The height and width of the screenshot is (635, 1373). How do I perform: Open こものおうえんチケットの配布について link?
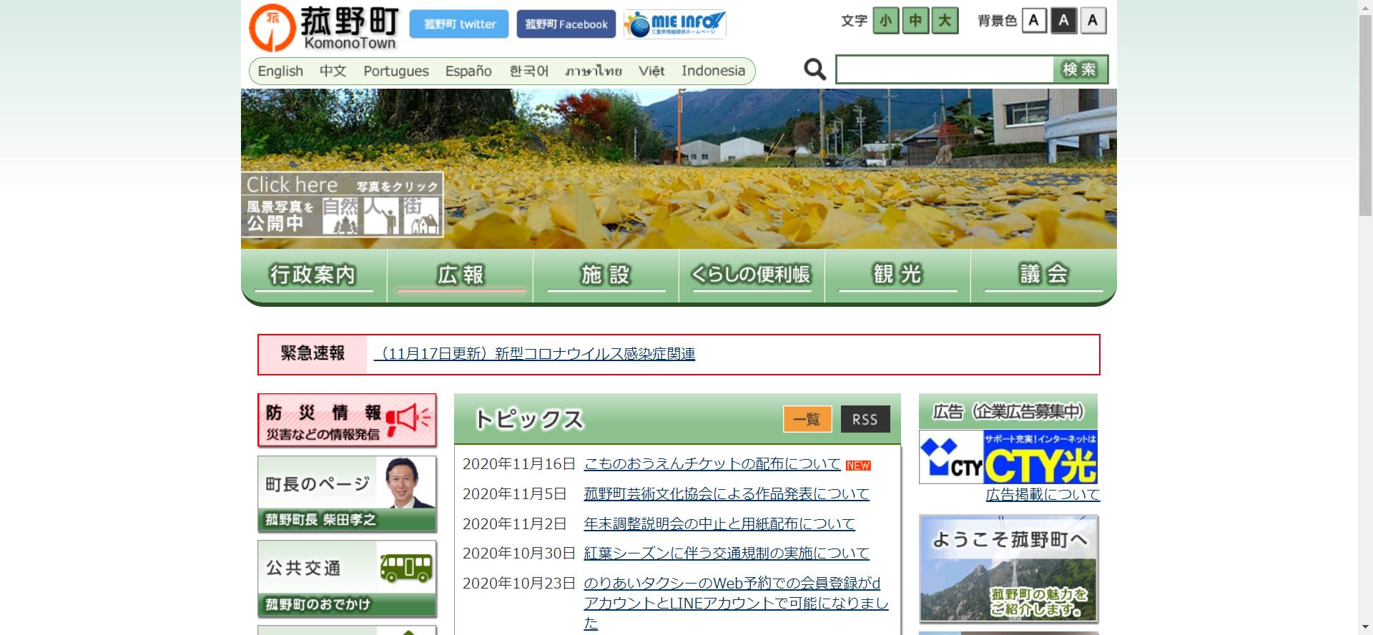(712, 464)
